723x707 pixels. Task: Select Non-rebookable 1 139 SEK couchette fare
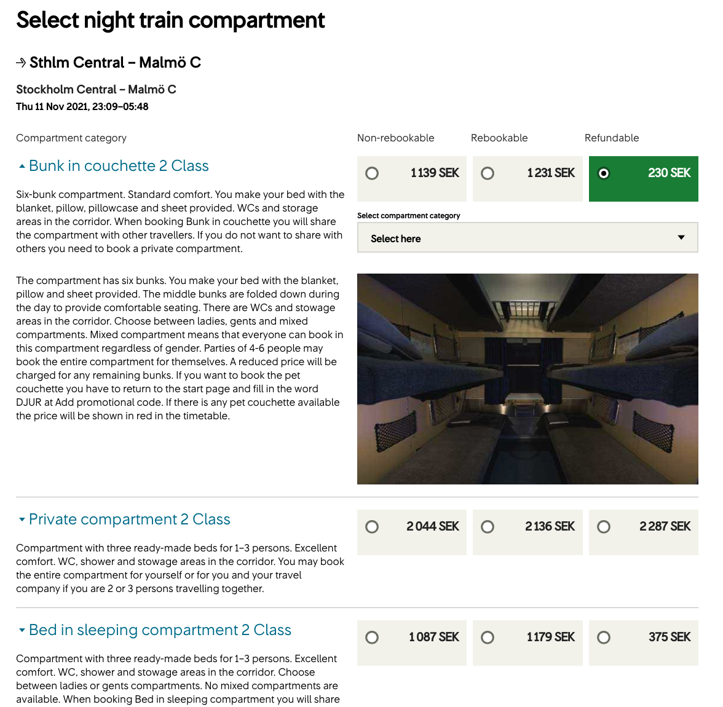coord(372,173)
